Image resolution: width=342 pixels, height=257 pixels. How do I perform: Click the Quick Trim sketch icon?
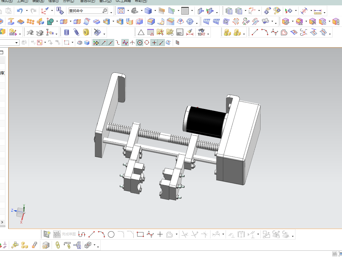tap(185, 235)
